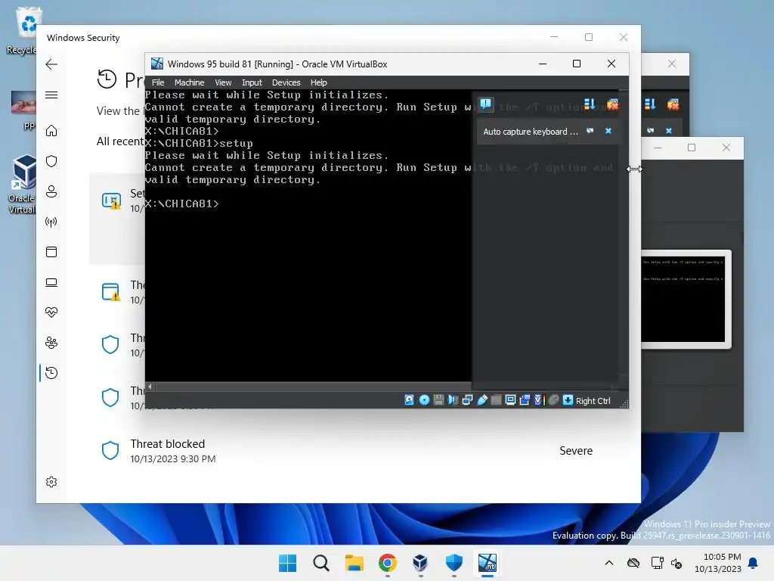Open the File menu in VirtualBox
The height and width of the screenshot is (581, 774).
click(x=158, y=82)
